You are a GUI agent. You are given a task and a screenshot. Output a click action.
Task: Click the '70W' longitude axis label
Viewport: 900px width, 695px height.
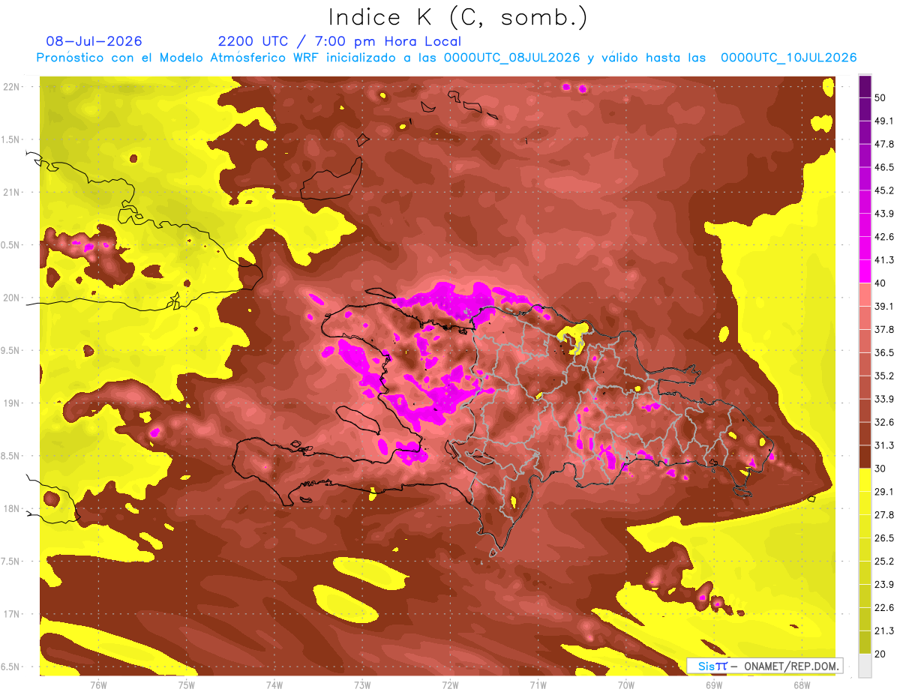point(625,685)
